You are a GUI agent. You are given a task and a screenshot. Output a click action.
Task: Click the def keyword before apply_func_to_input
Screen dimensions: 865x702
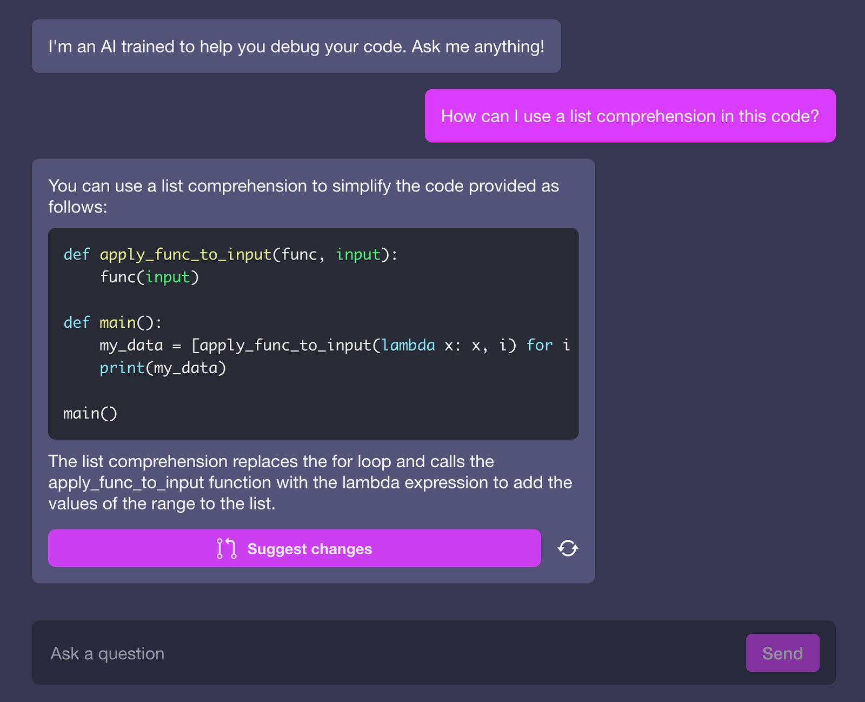(76, 254)
